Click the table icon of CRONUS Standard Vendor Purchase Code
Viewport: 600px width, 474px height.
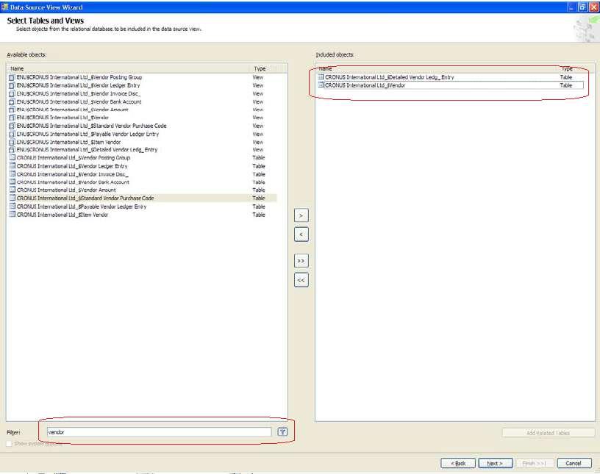coord(12,198)
